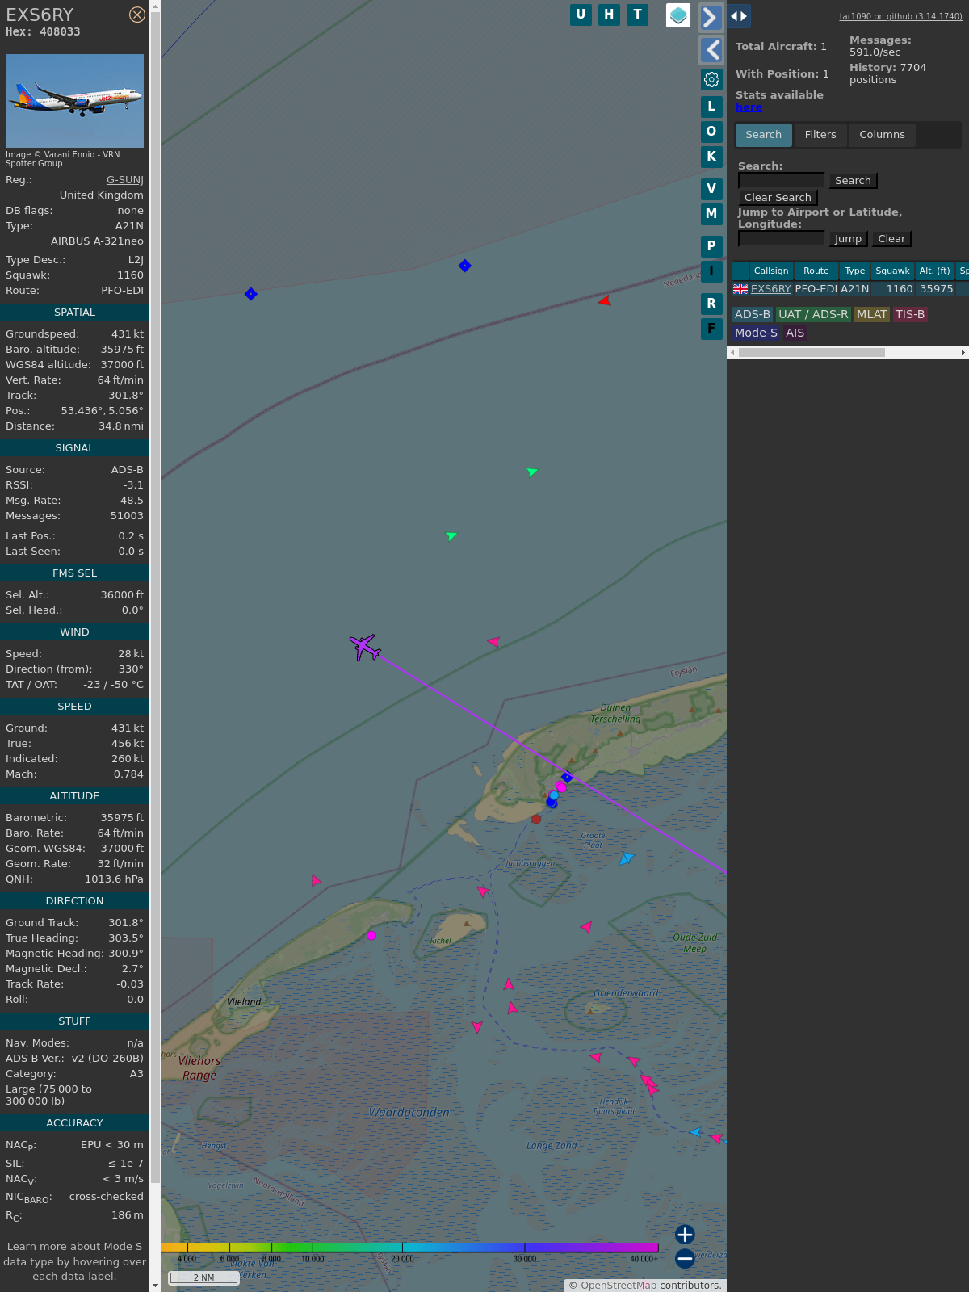
Task: Click the red aircraft marker near Nederland label
Action: pyautogui.click(x=605, y=300)
